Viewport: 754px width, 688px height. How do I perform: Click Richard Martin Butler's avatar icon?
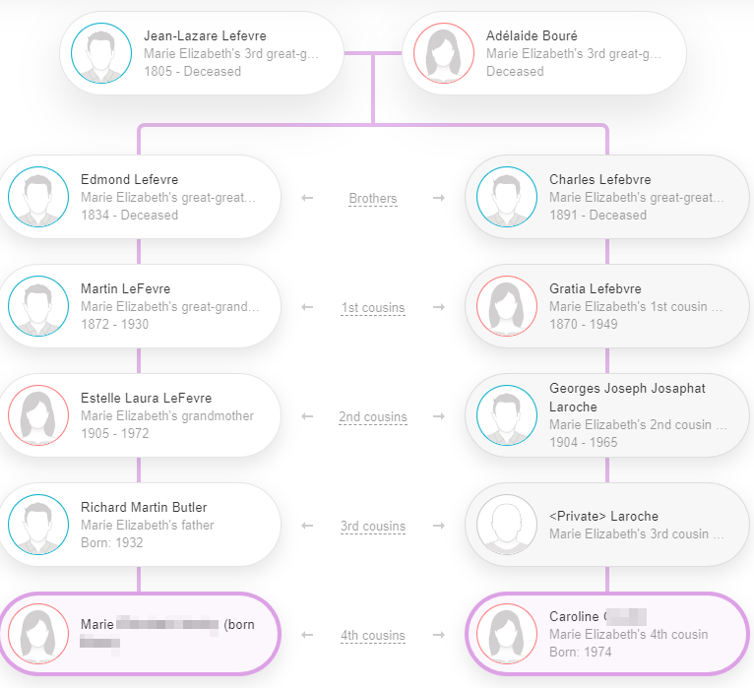37,525
